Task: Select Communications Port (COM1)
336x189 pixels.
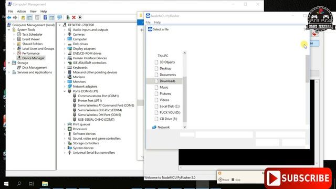Action: [98, 96]
